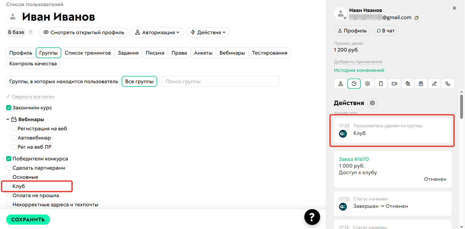Open the video camera tab in the side panel
465x229 pixels.
click(x=394, y=84)
